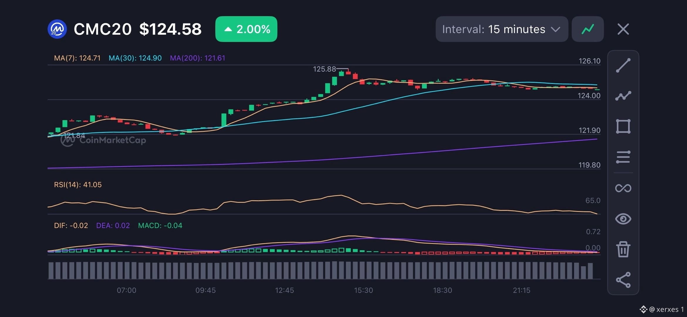The image size is (687, 317).
Task: Select the trend line drawing tool
Action: pyautogui.click(x=623, y=65)
